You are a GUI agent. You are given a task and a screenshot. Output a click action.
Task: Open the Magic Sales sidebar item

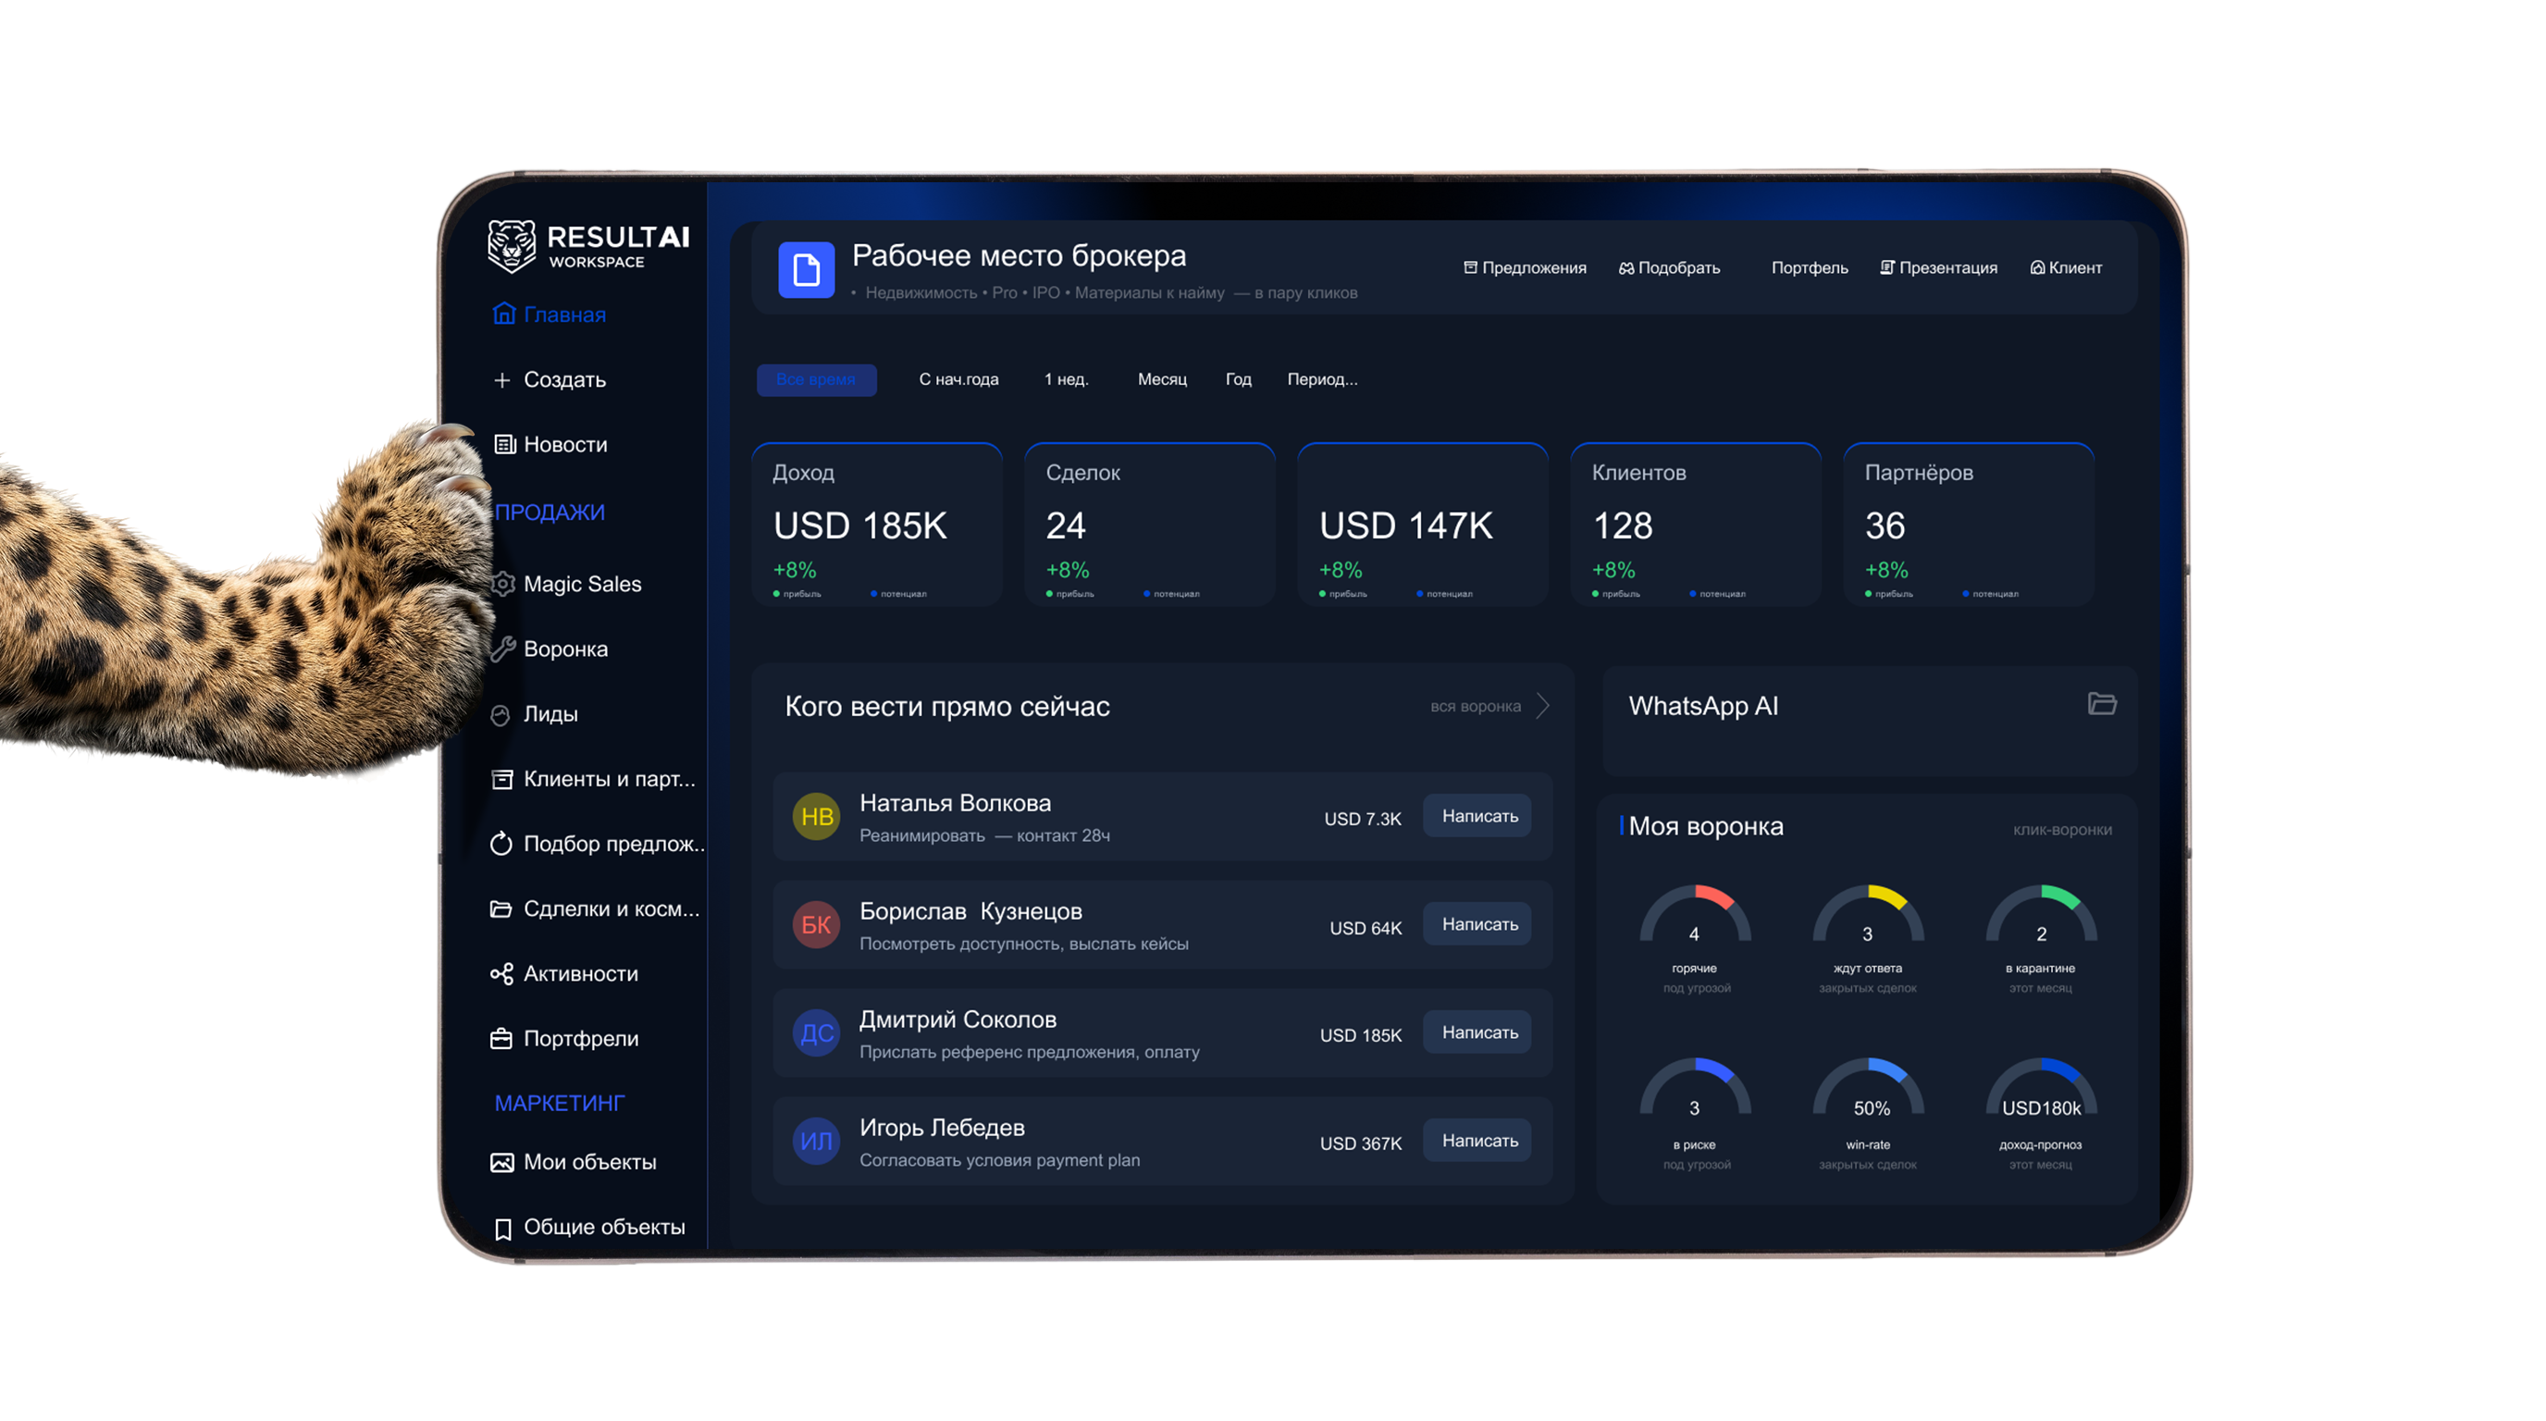pos(566,584)
